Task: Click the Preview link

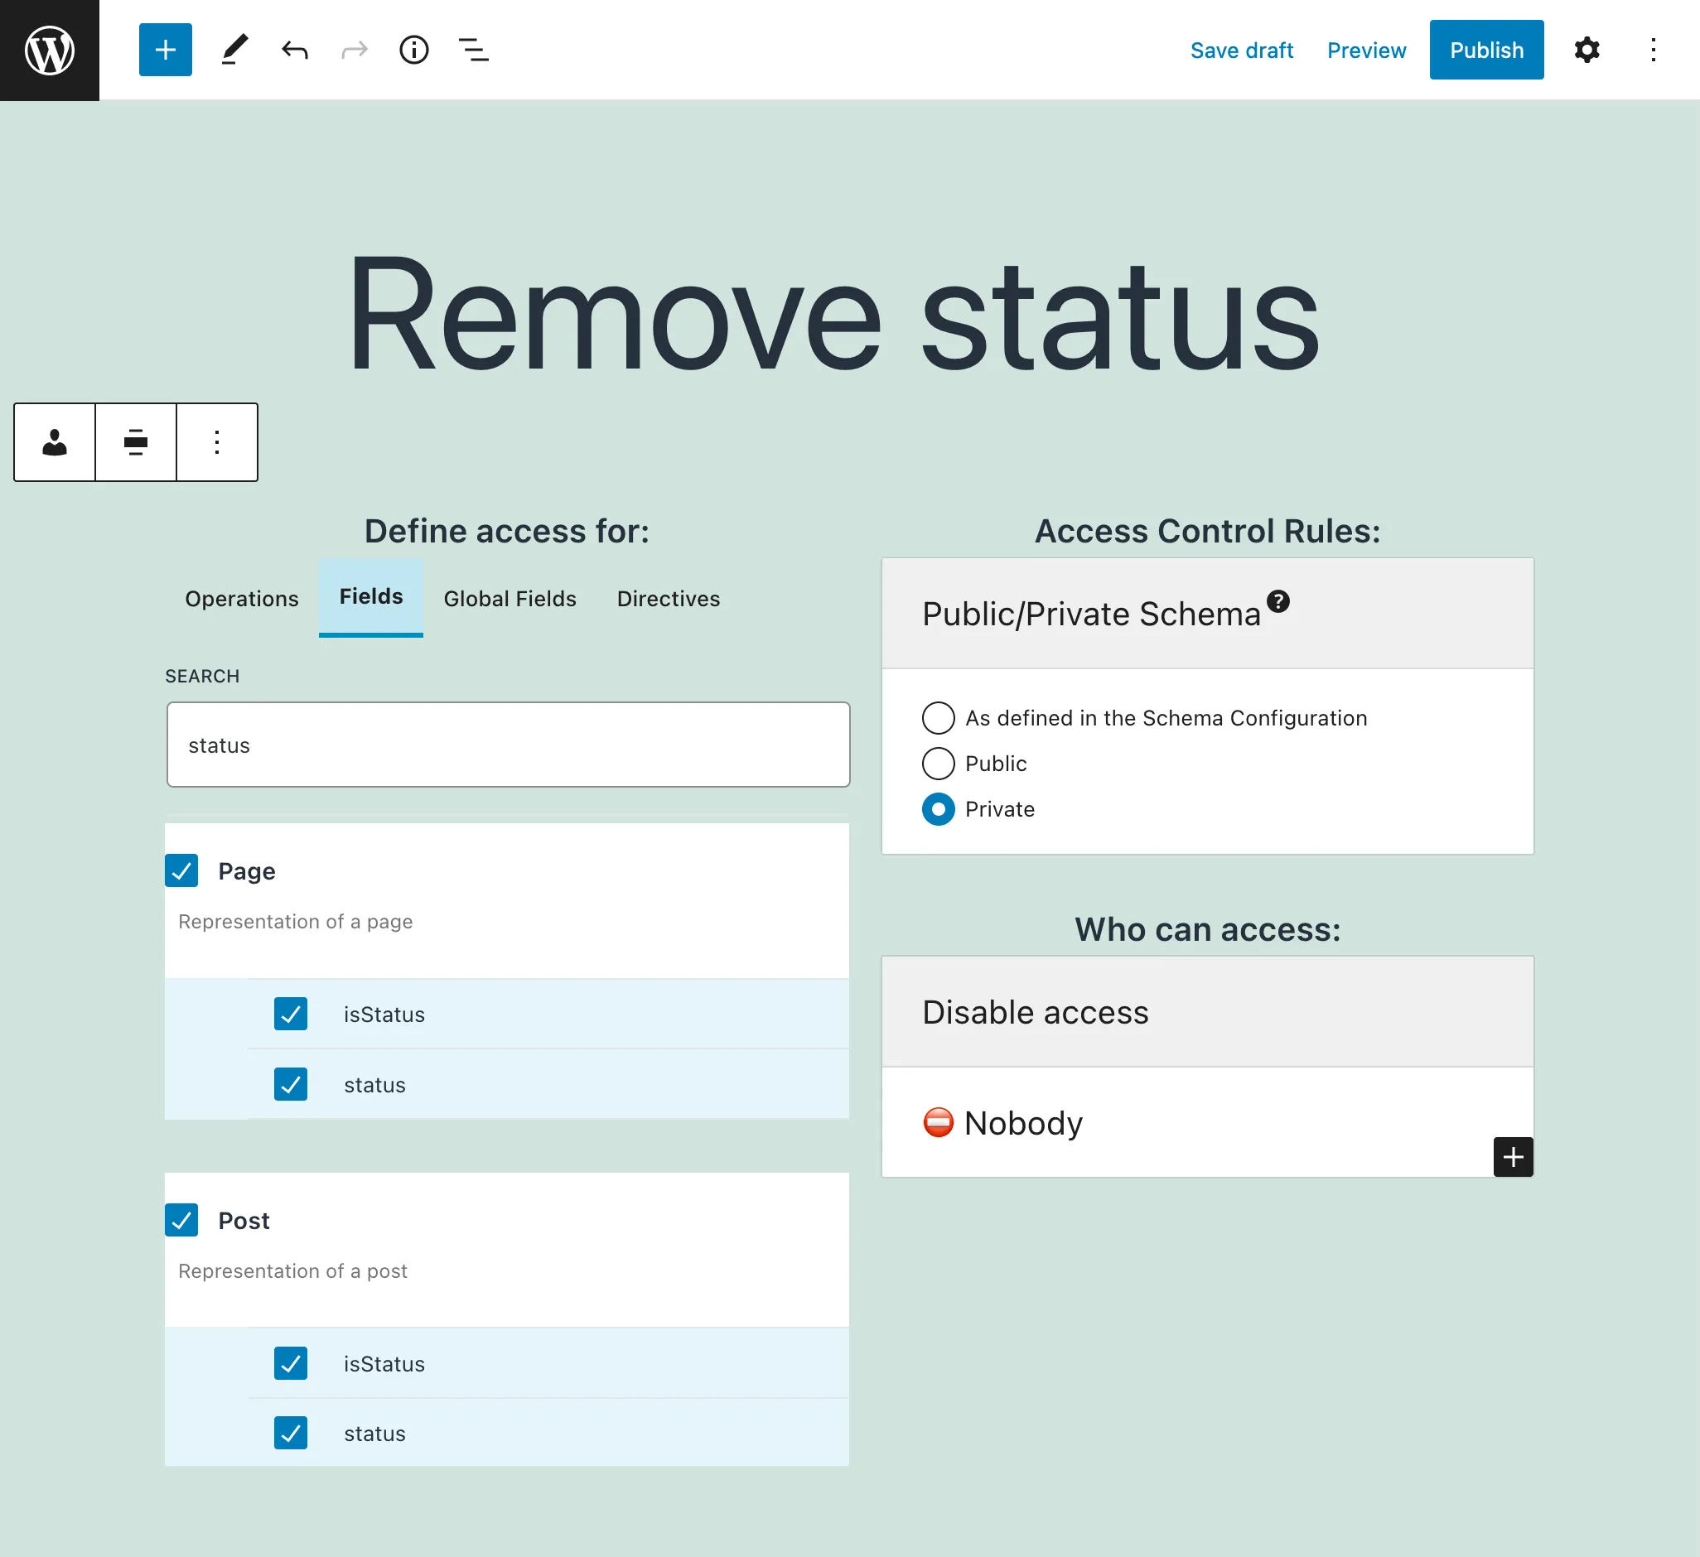Action: click(1366, 51)
